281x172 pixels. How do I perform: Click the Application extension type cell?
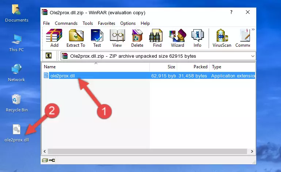233,76
